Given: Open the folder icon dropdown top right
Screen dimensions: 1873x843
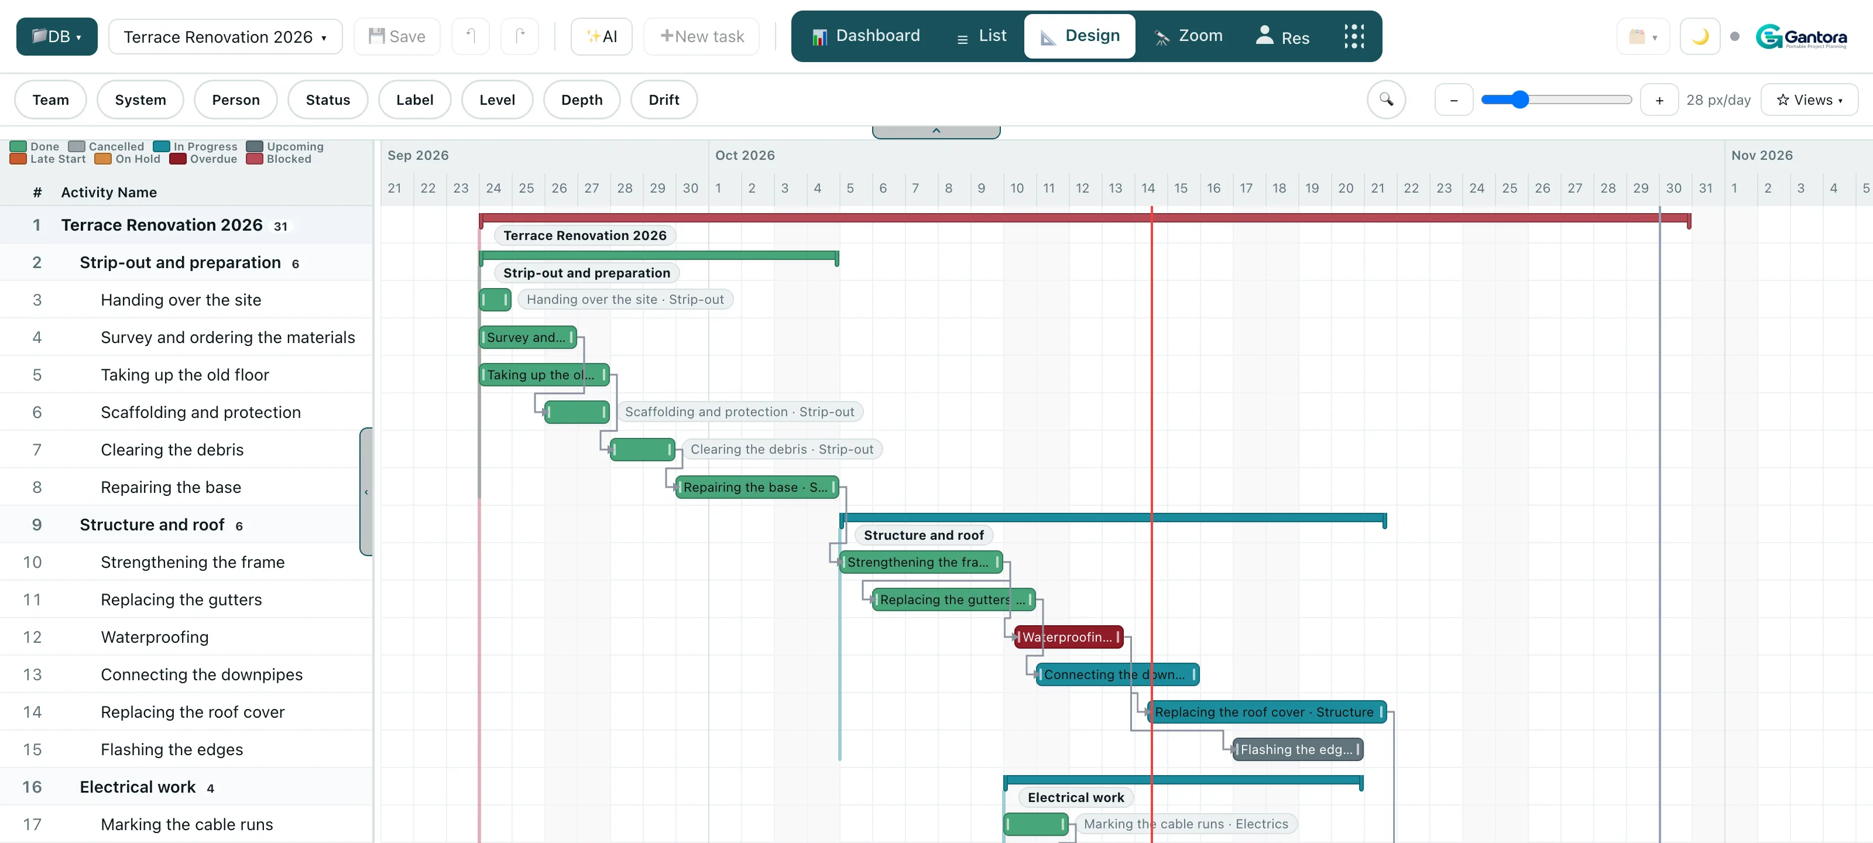Looking at the screenshot, I should [x=1642, y=36].
